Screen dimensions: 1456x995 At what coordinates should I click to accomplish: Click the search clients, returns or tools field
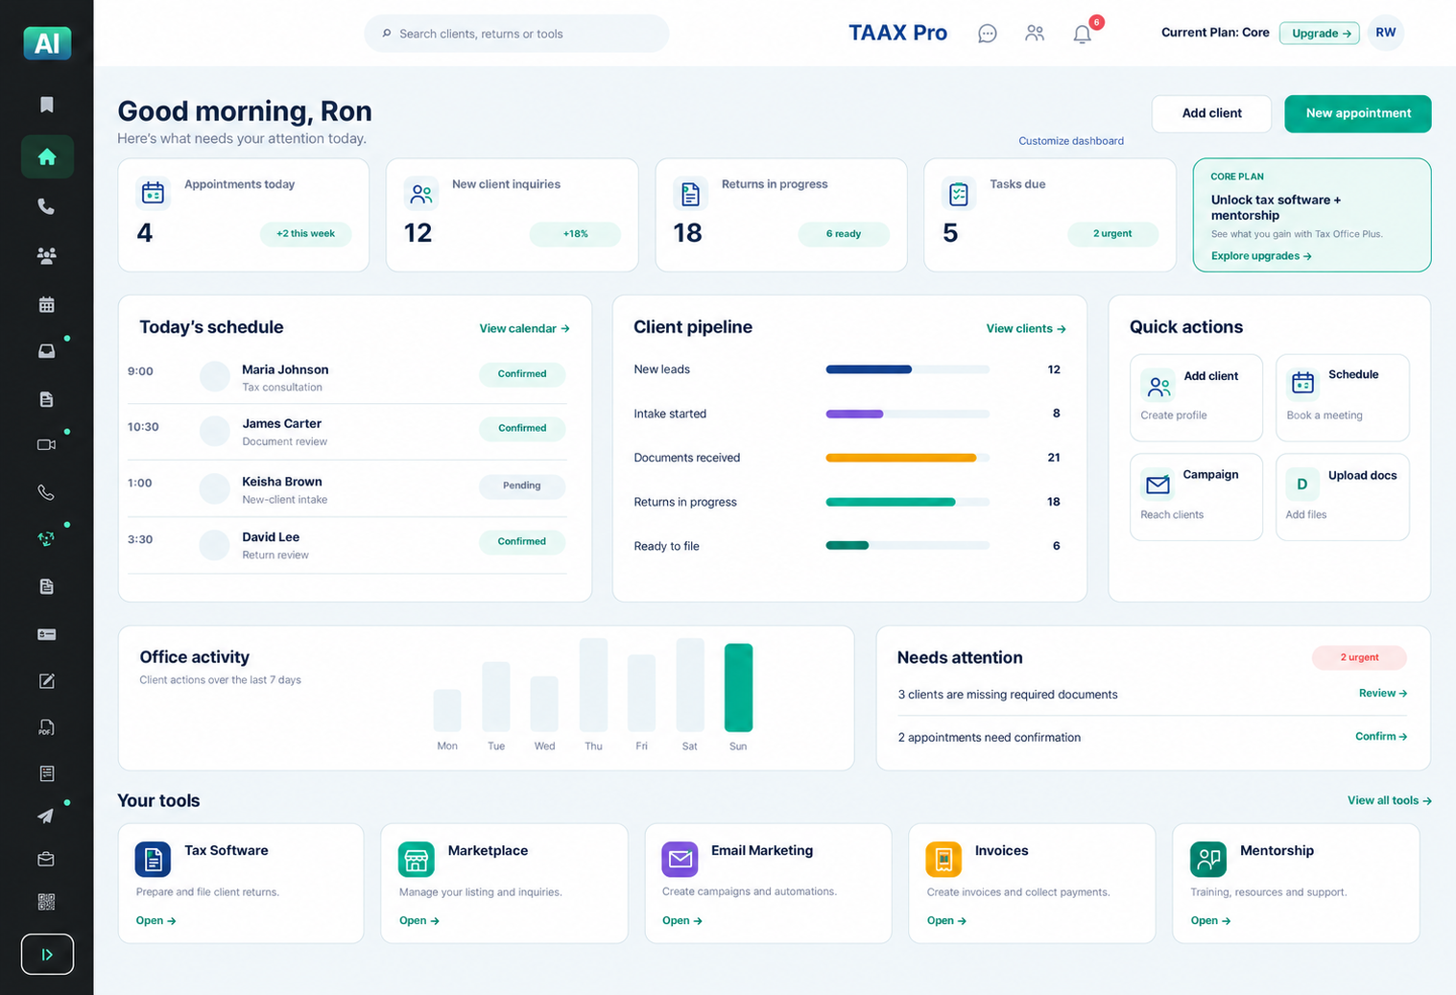(516, 34)
